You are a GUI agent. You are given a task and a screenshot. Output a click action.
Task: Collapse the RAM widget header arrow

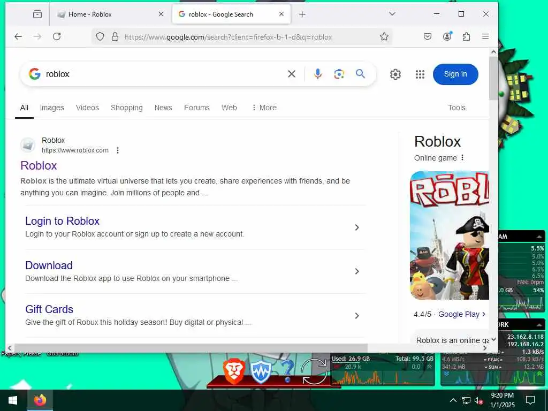pos(539,237)
